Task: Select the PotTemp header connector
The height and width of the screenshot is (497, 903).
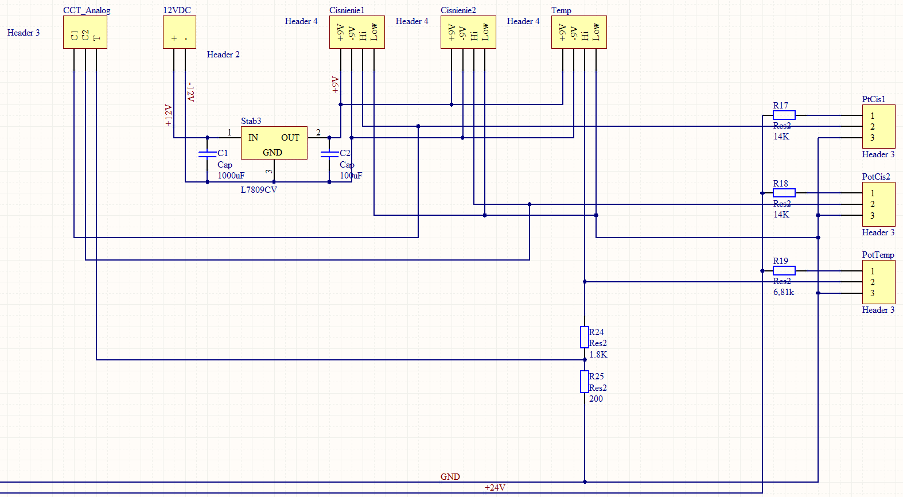Action: point(878,282)
